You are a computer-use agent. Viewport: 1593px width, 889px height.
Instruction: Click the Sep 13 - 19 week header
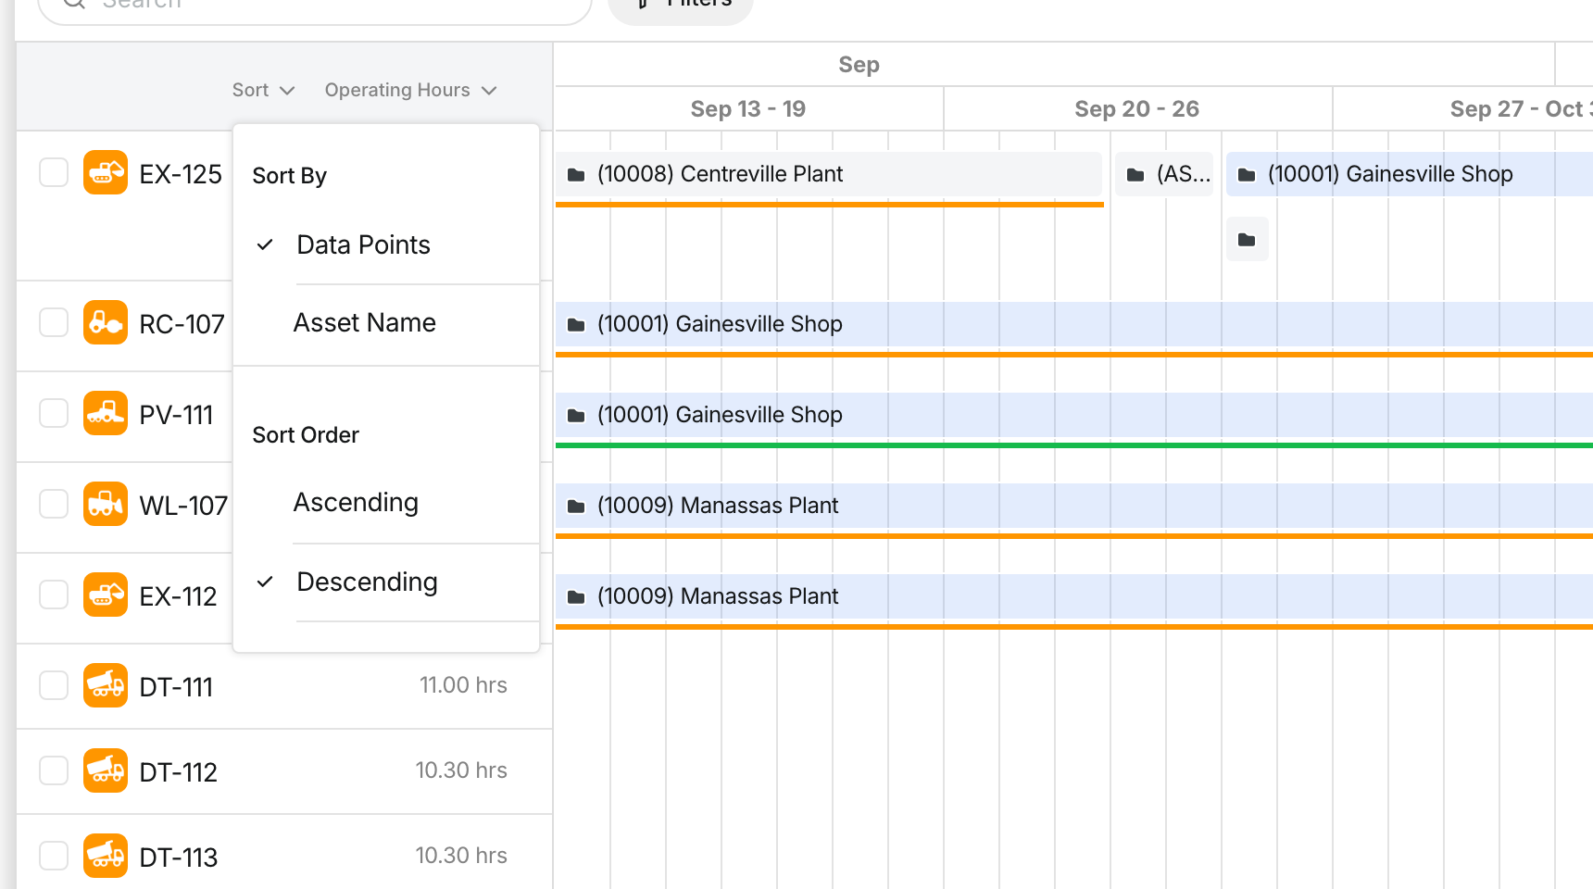[x=748, y=108]
